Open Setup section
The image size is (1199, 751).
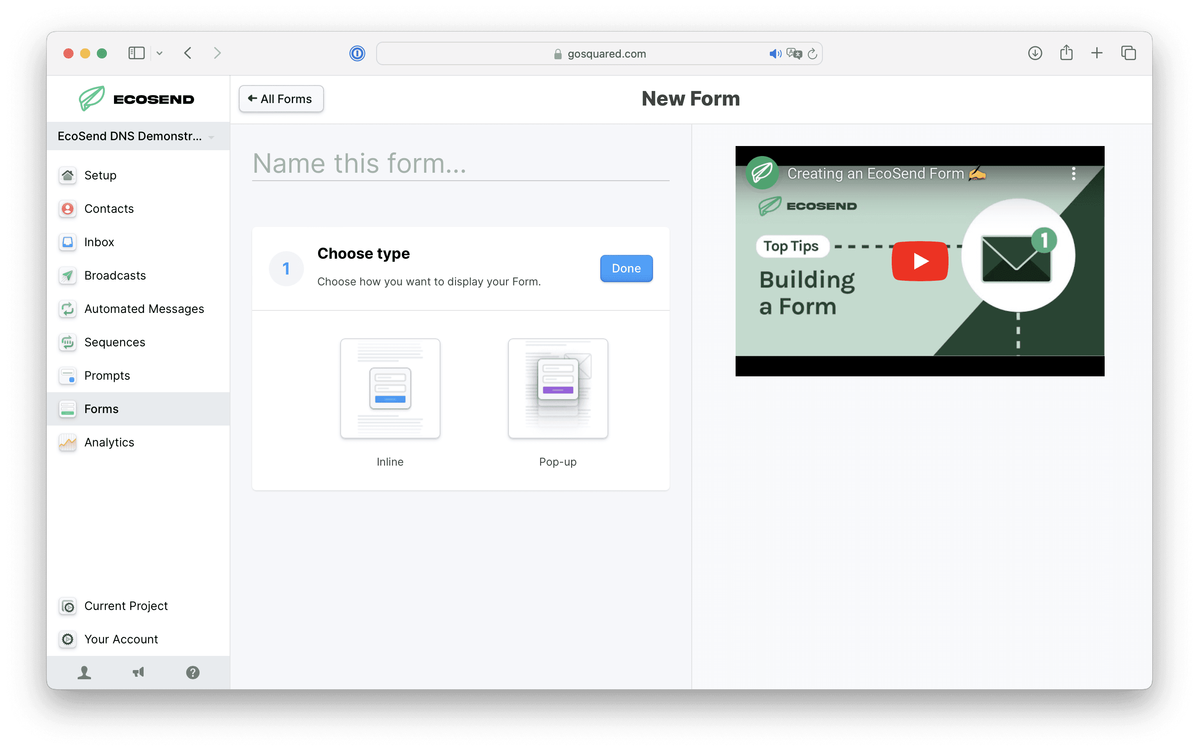click(x=138, y=175)
